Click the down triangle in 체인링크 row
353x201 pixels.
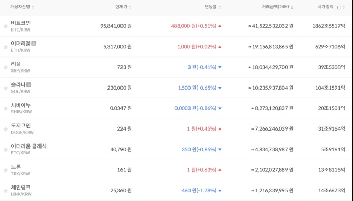220,191
